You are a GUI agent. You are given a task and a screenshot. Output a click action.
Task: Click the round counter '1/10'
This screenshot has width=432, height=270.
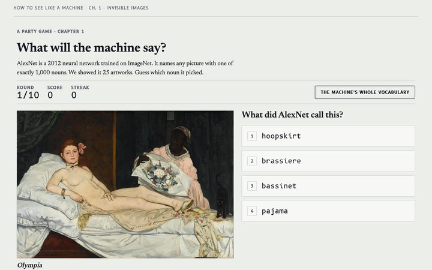coord(28,95)
